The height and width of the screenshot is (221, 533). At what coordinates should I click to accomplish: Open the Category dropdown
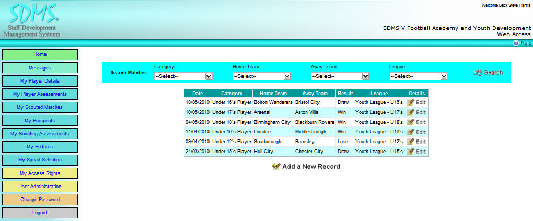click(x=183, y=76)
